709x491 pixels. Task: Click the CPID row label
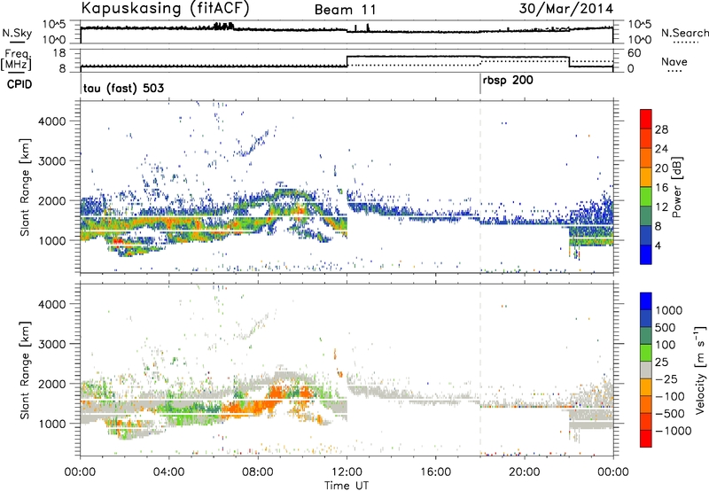(19, 84)
